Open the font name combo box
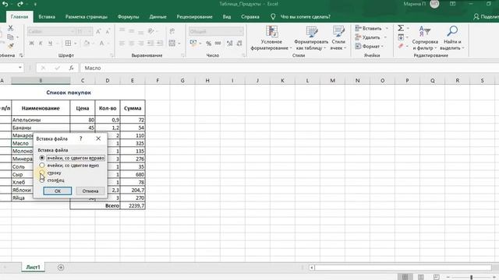Viewport: 499px width, 280px height. (51, 31)
